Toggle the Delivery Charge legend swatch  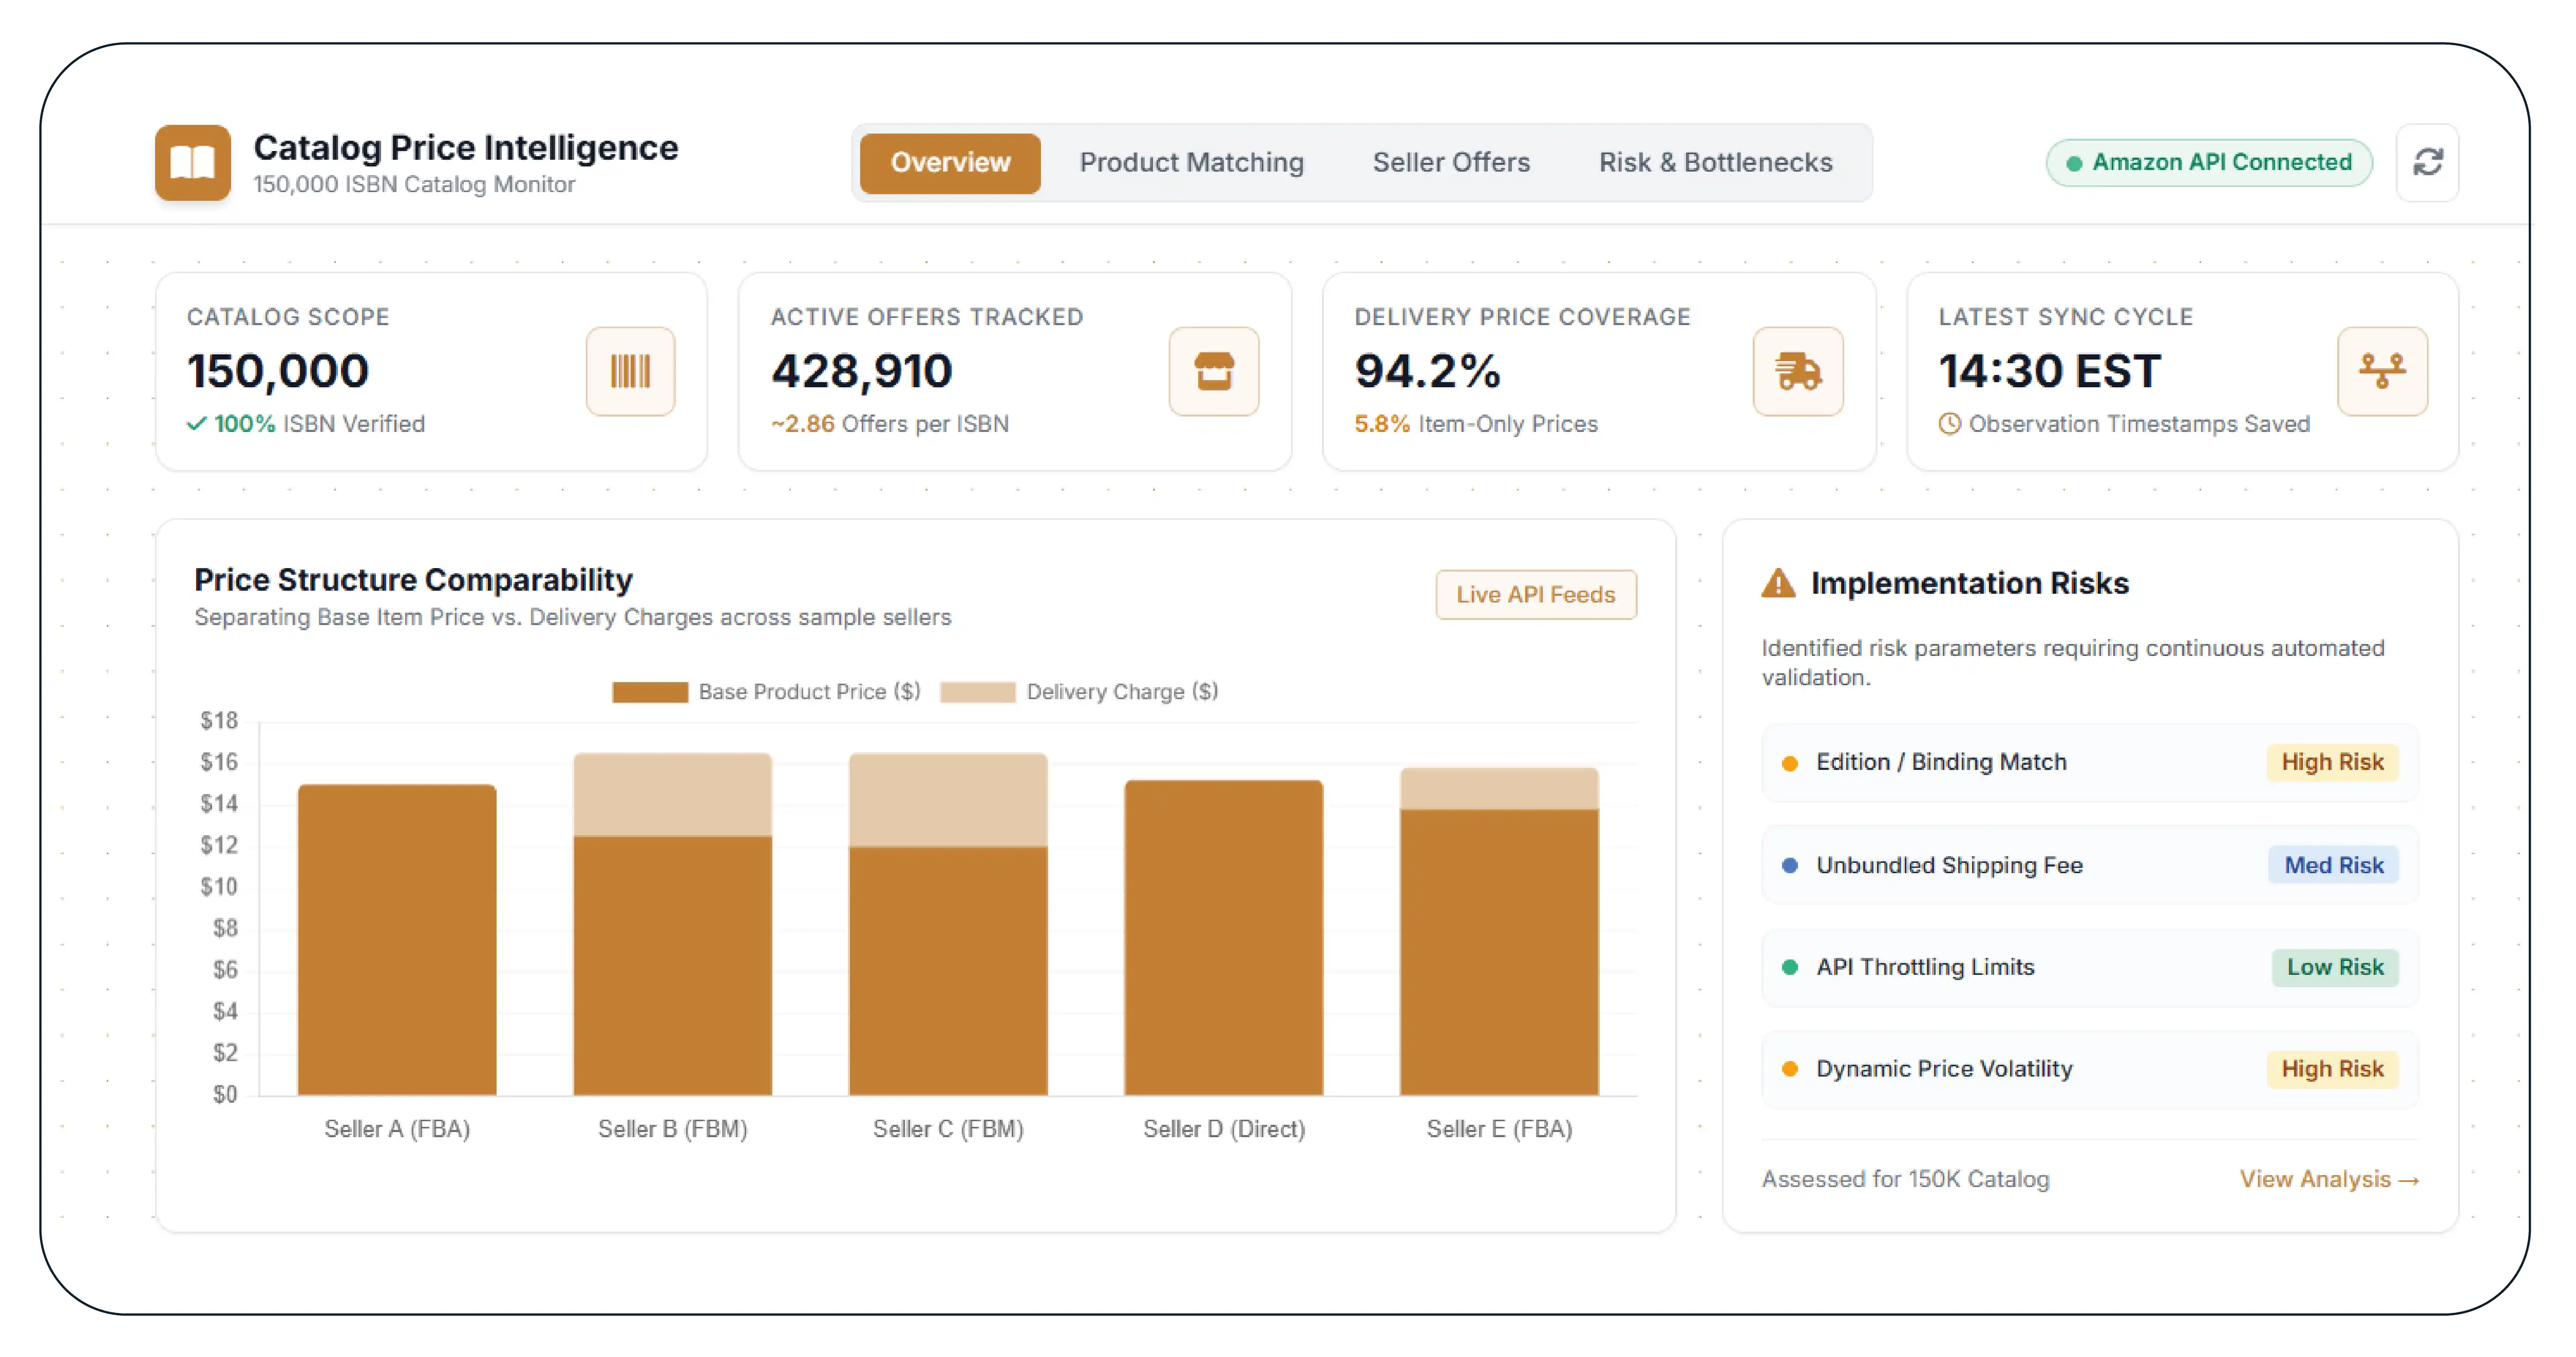coord(977,692)
